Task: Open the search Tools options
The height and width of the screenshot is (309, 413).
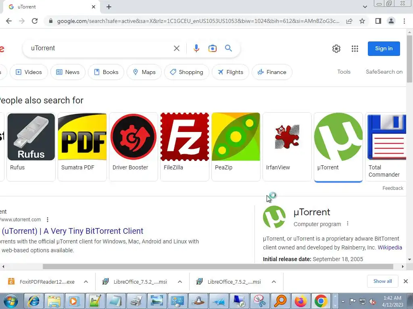Action: pyautogui.click(x=344, y=72)
